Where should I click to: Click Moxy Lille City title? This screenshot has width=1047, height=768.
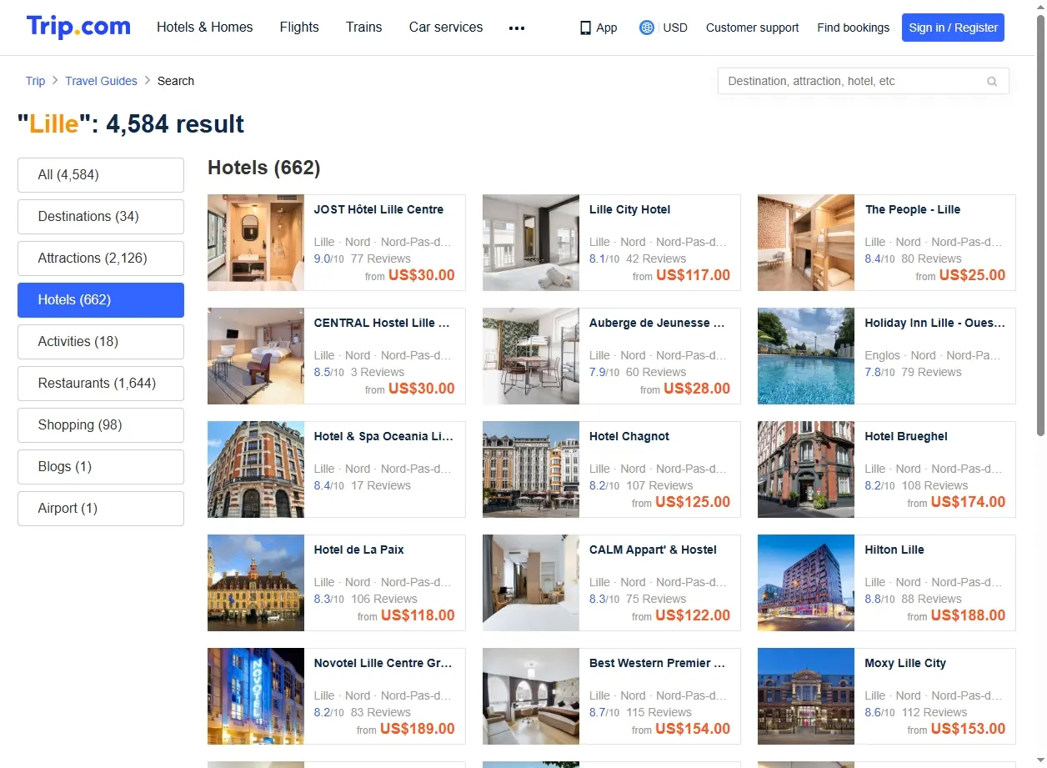pos(905,663)
